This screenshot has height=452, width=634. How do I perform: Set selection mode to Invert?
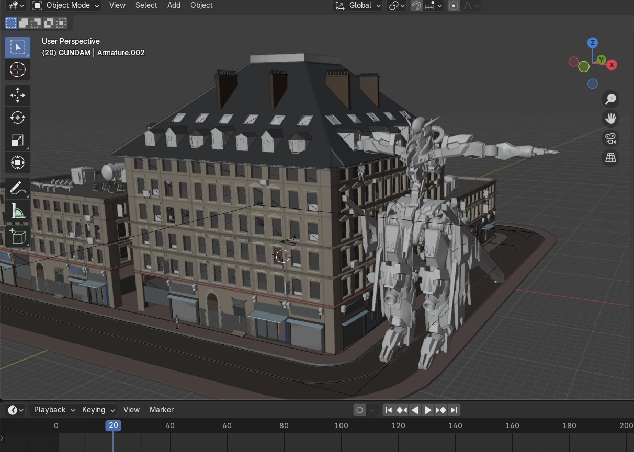[49, 22]
